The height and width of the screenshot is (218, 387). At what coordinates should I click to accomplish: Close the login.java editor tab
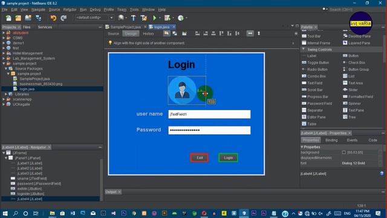[174, 27]
